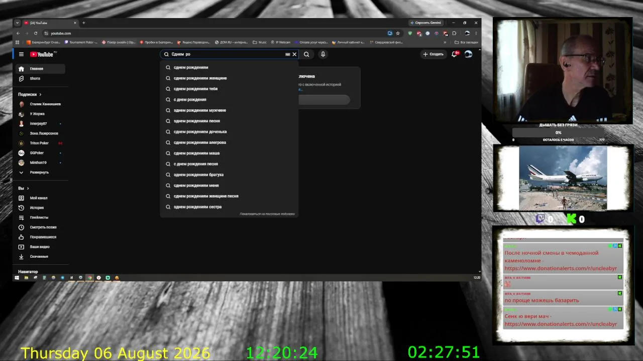Viewport: 643px width, 361px height.
Task: Select suggestion 'сднем рождениям меня'
Action: 229,186
